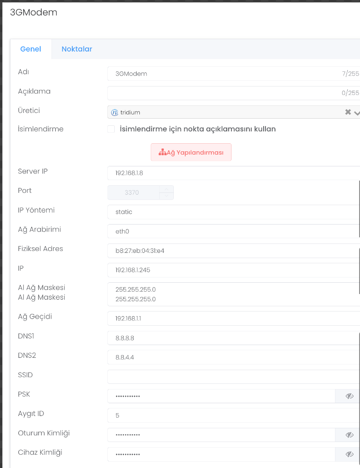Click the DNS1 field showing 8.8.8.8

[x=231, y=338]
